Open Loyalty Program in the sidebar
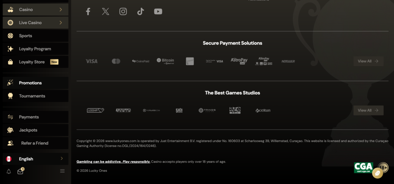This screenshot has height=184, width=394. 35,49
